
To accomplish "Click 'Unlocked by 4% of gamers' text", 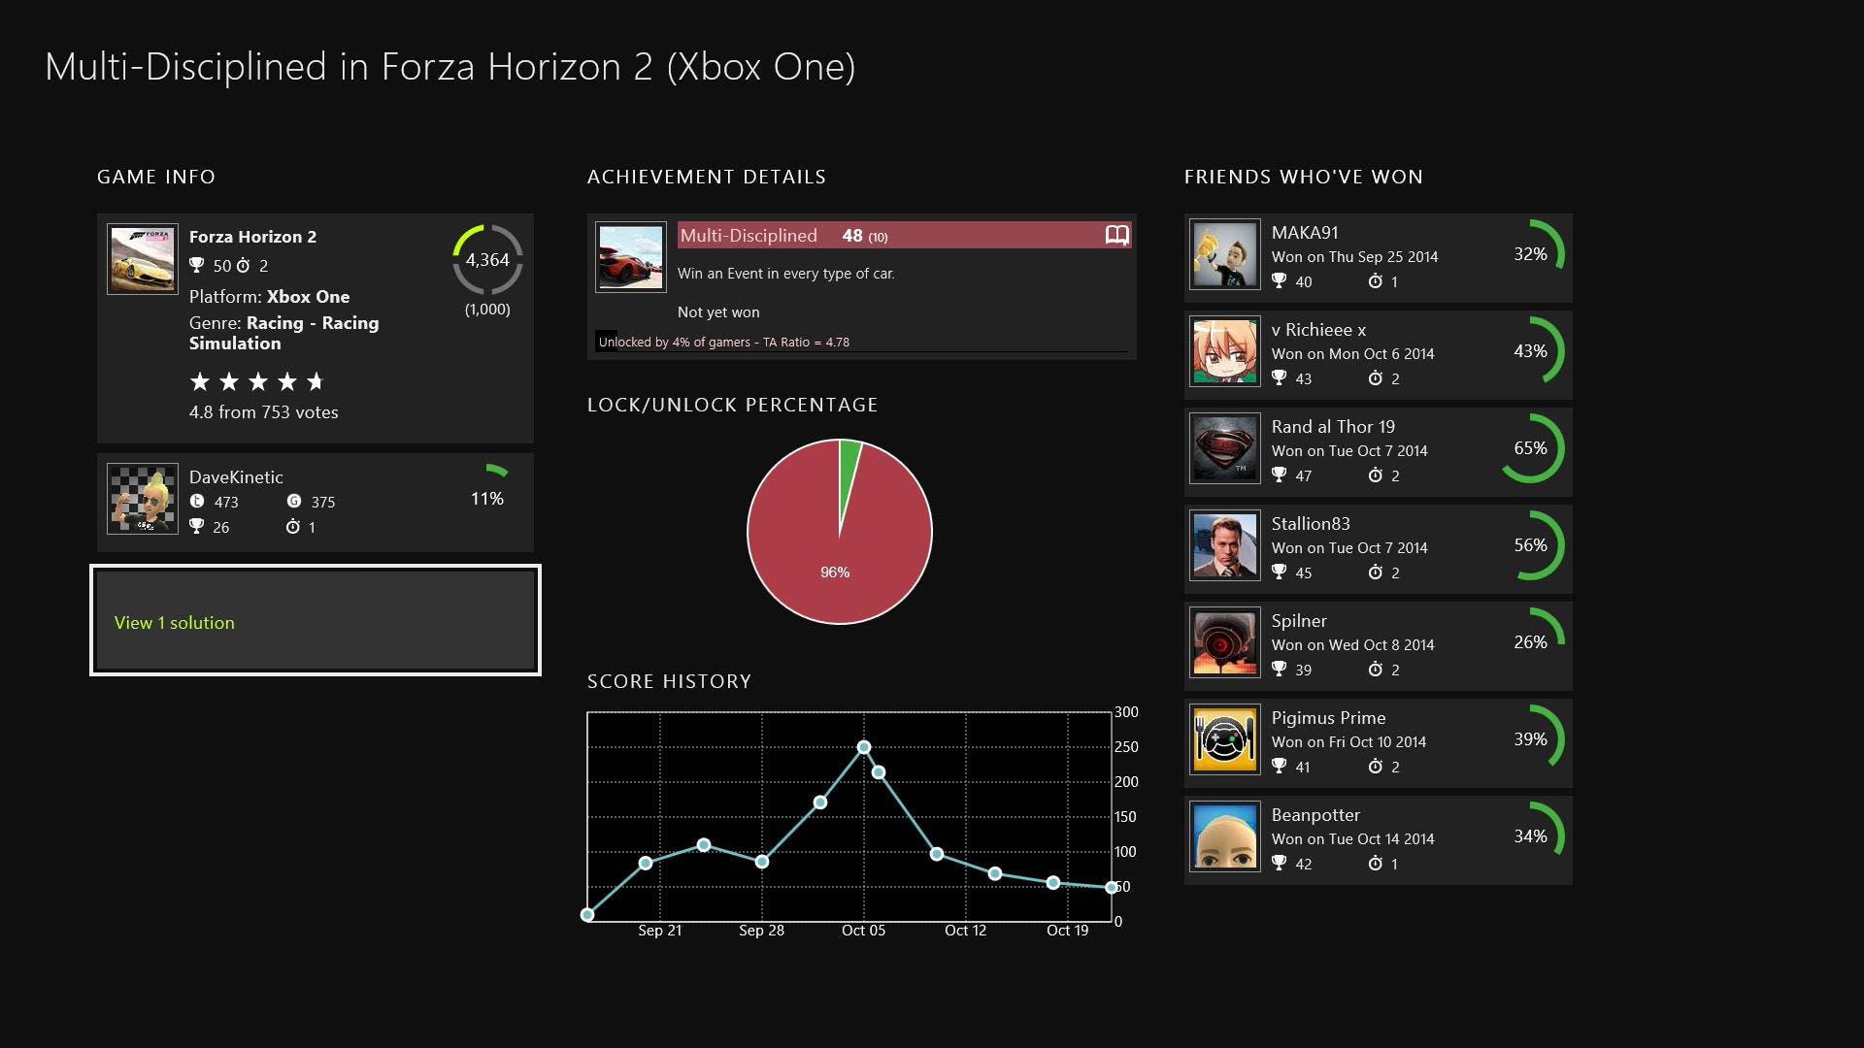I will pyautogui.click(x=675, y=342).
